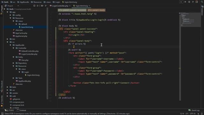
Task: Click the Resources breadcrumb in navigation bar
Action: click(36, 2)
